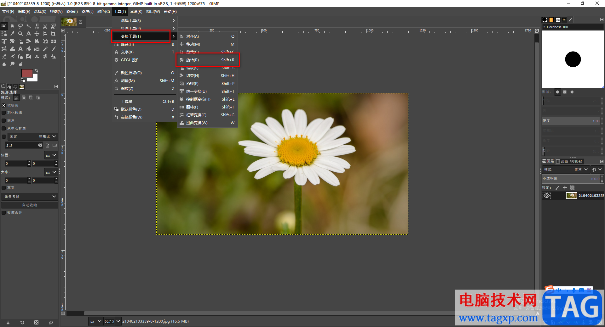Select the Scissors Select tool
Image resolution: width=605 pixels, height=327 pixels.
point(45,26)
